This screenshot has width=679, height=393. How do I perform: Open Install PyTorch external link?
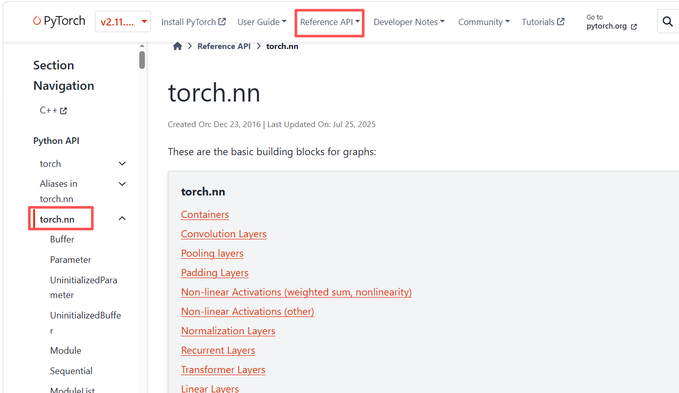(193, 22)
